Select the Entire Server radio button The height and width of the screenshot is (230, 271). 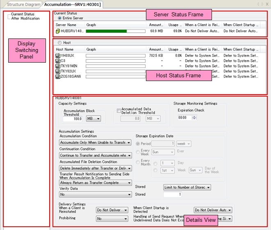click(60, 18)
